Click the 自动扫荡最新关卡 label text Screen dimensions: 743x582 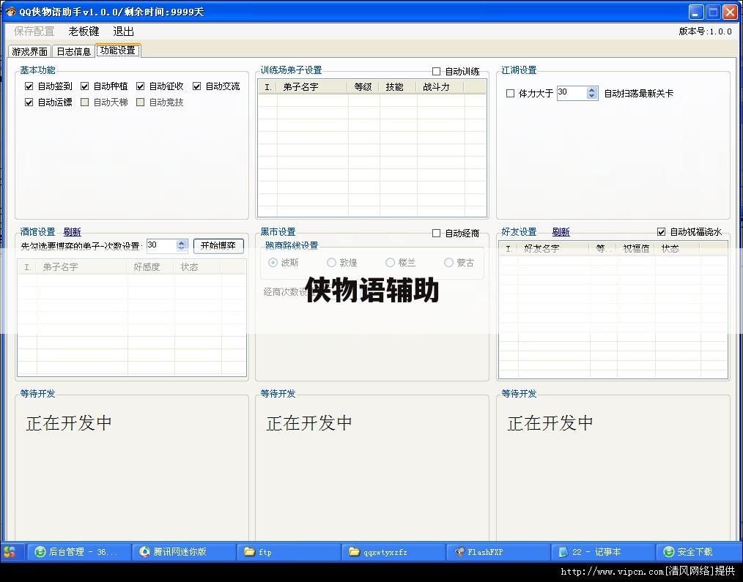(x=638, y=93)
